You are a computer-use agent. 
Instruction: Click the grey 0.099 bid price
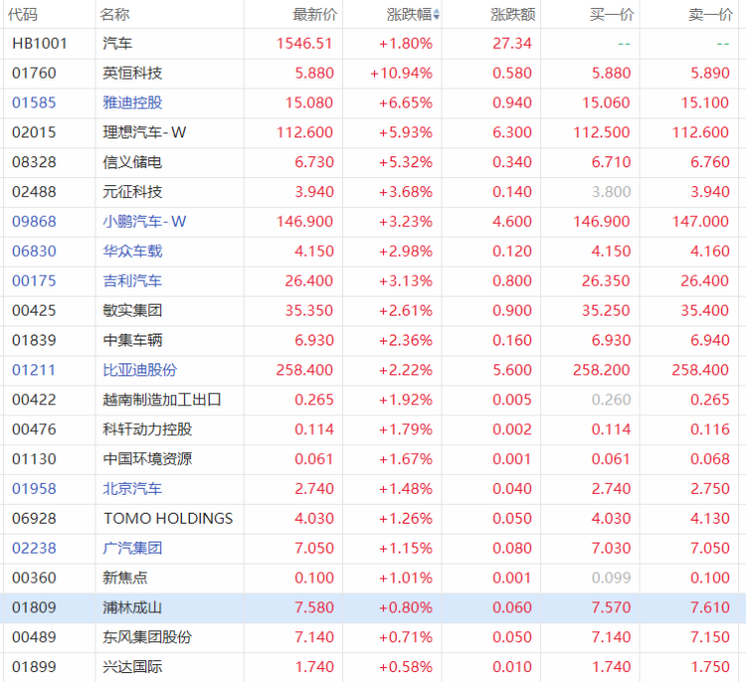pos(612,577)
